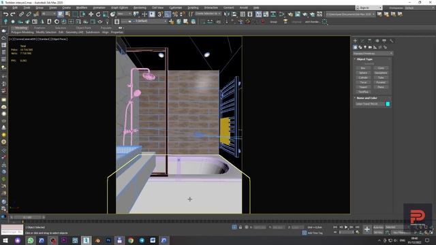Image resolution: width=436 pixels, height=245 pixels.
Task: Activate the Select and Scale tool
Action: tap(105, 14)
